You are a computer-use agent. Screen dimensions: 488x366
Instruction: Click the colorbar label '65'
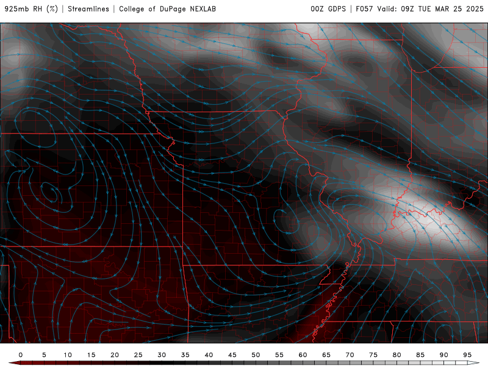[x=326, y=355]
